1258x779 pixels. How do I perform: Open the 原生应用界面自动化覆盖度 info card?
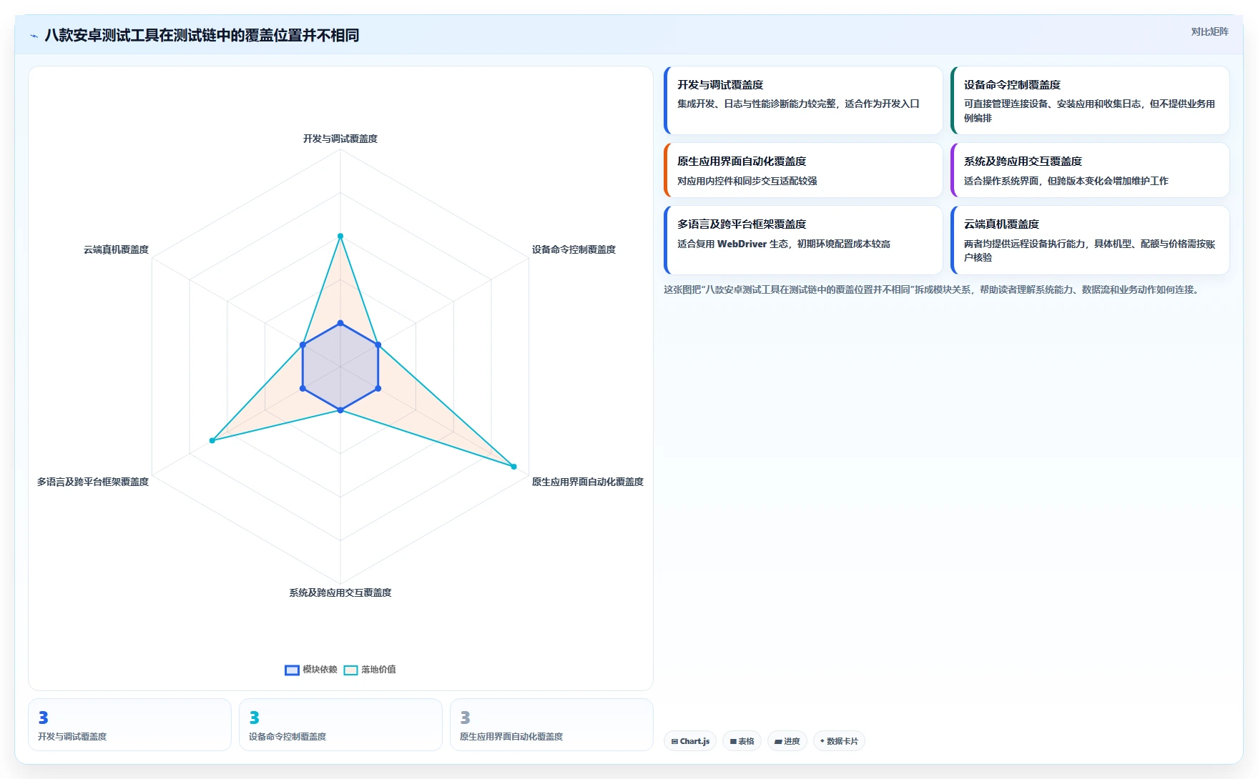tap(803, 170)
